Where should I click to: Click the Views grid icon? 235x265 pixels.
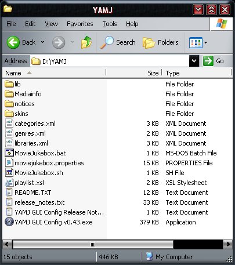pos(196,42)
